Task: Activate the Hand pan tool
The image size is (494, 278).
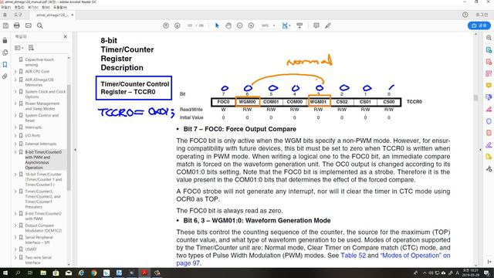Action: [228, 25]
